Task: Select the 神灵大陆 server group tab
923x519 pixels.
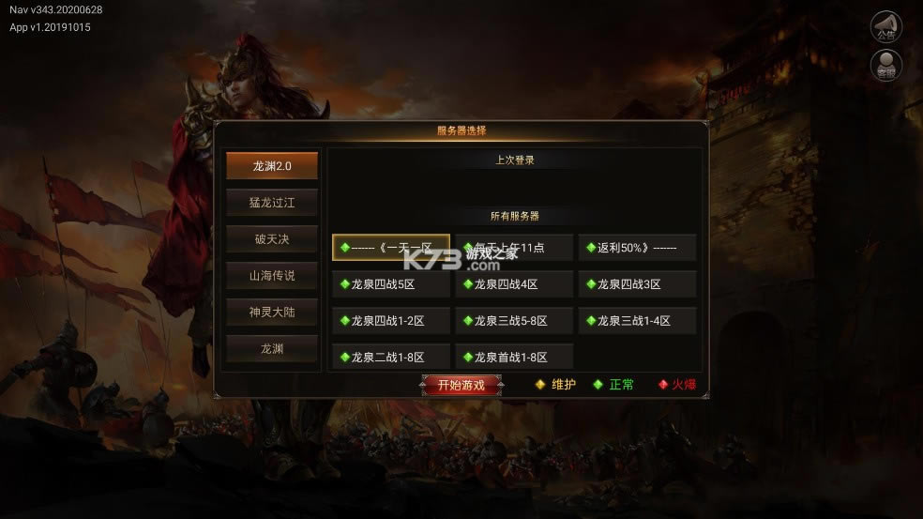Action: [272, 313]
